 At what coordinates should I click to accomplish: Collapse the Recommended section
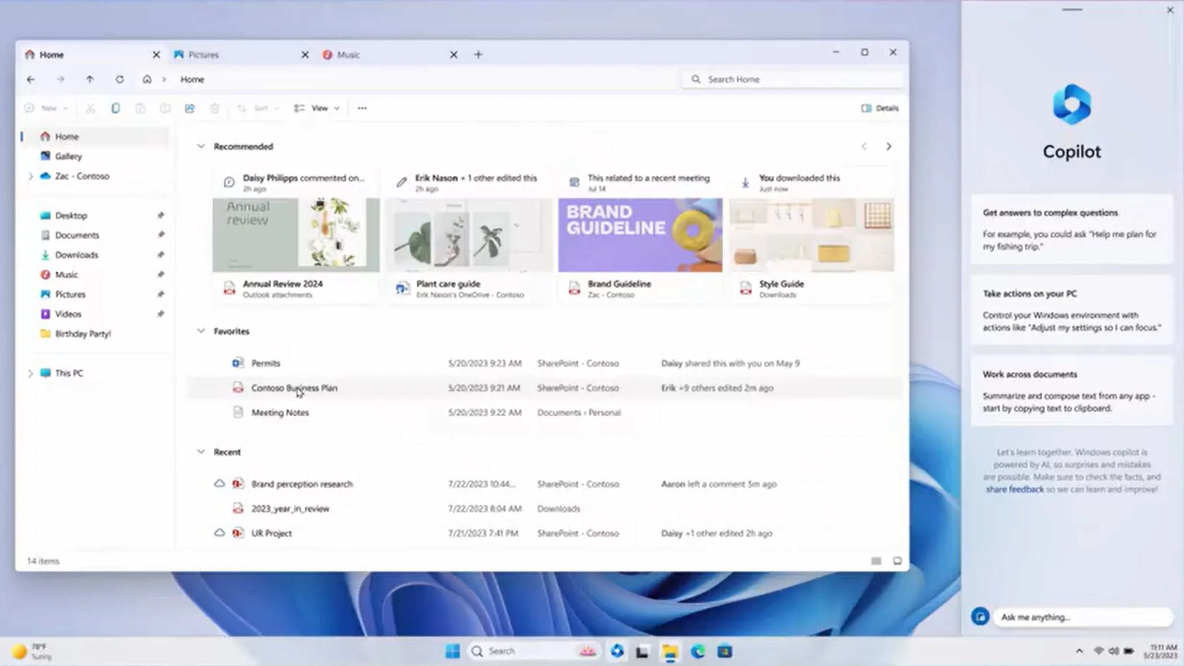[201, 146]
